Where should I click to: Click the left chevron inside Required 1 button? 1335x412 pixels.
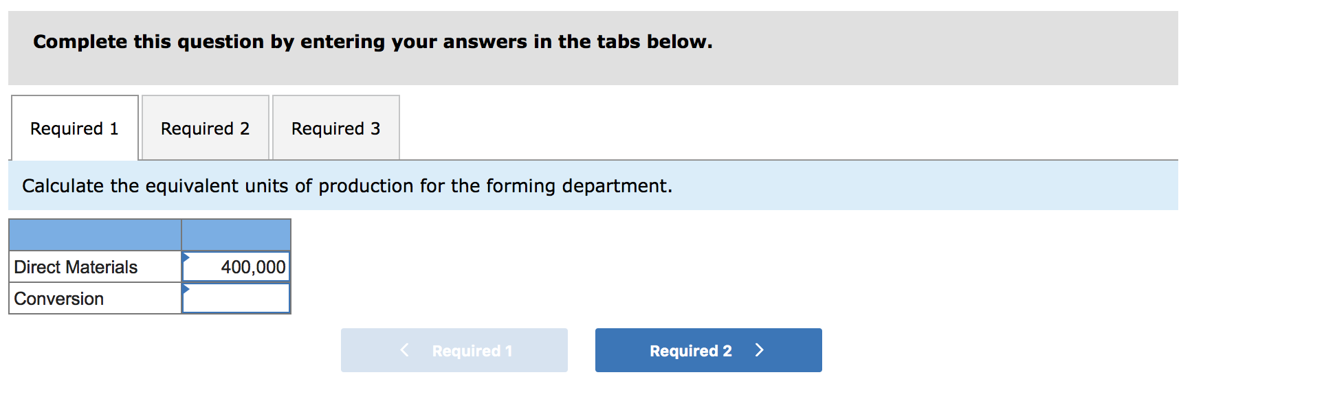pyautogui.click(x=404, y=350)
